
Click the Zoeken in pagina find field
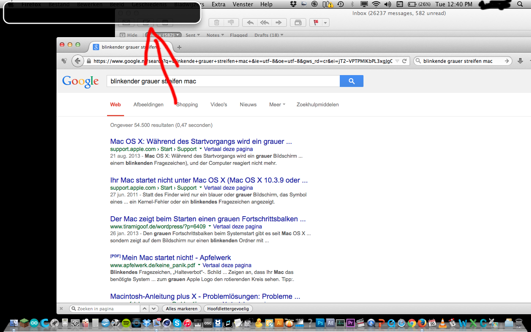click(x=105, y=309)
